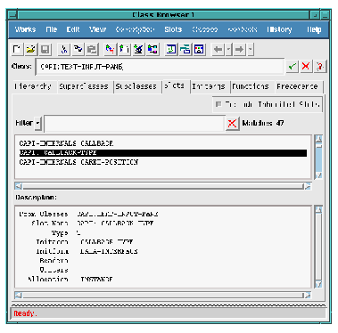
Task: Click the Cut scissors icon
Action: [64, 49]
